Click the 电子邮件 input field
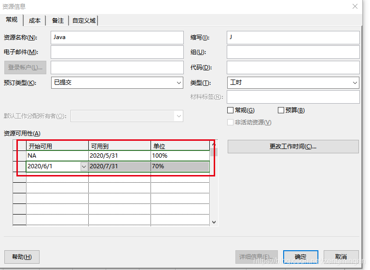The height and width of the screenshot is (270, 370). (117, 52)
